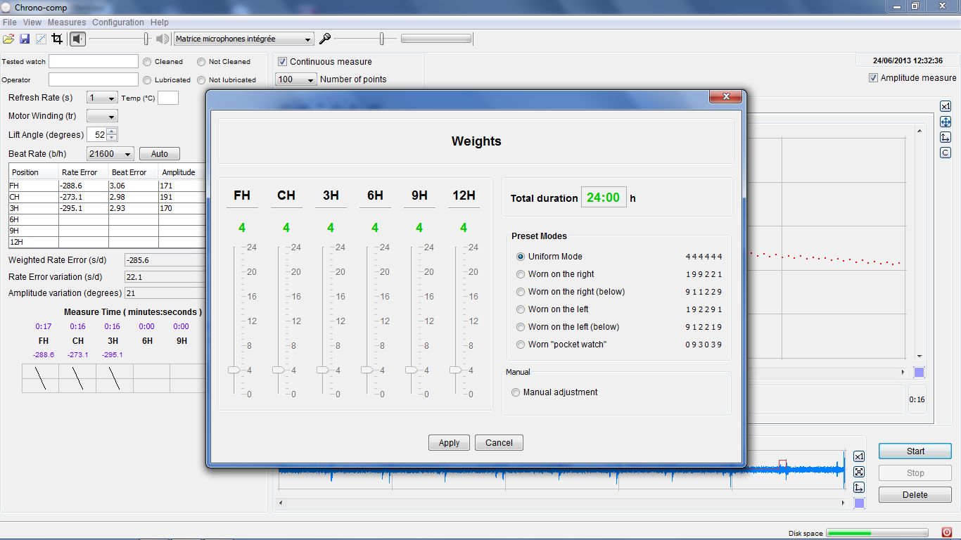Image resolution: width=961 pixels, height=540 pixels.
Task: Click the microphone icon in toolbar
Action: (325, 39)
